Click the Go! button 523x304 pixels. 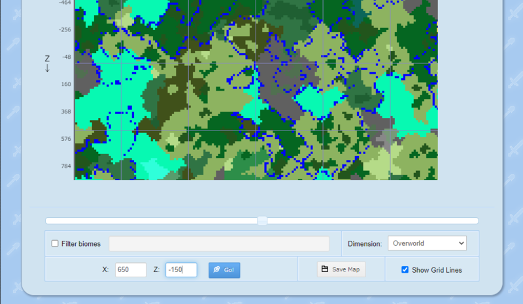(224, 269)
